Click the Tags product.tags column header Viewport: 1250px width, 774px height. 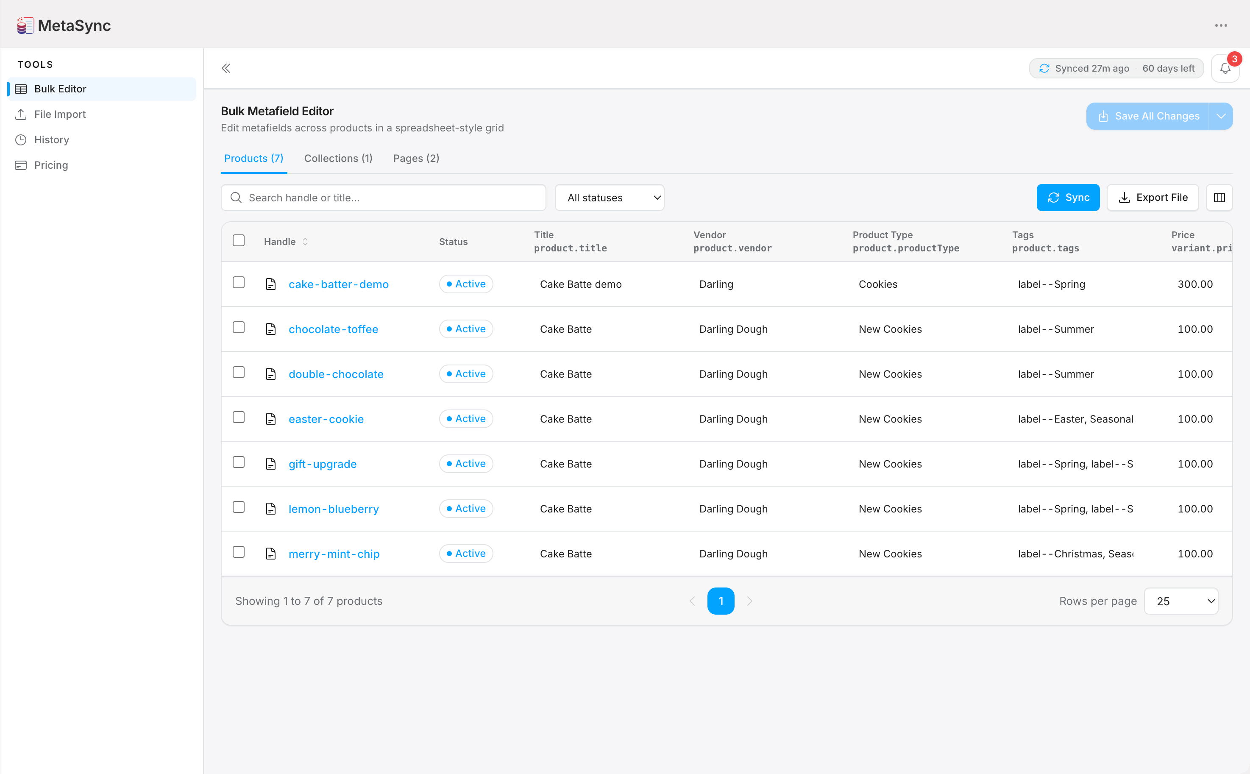1045,242
